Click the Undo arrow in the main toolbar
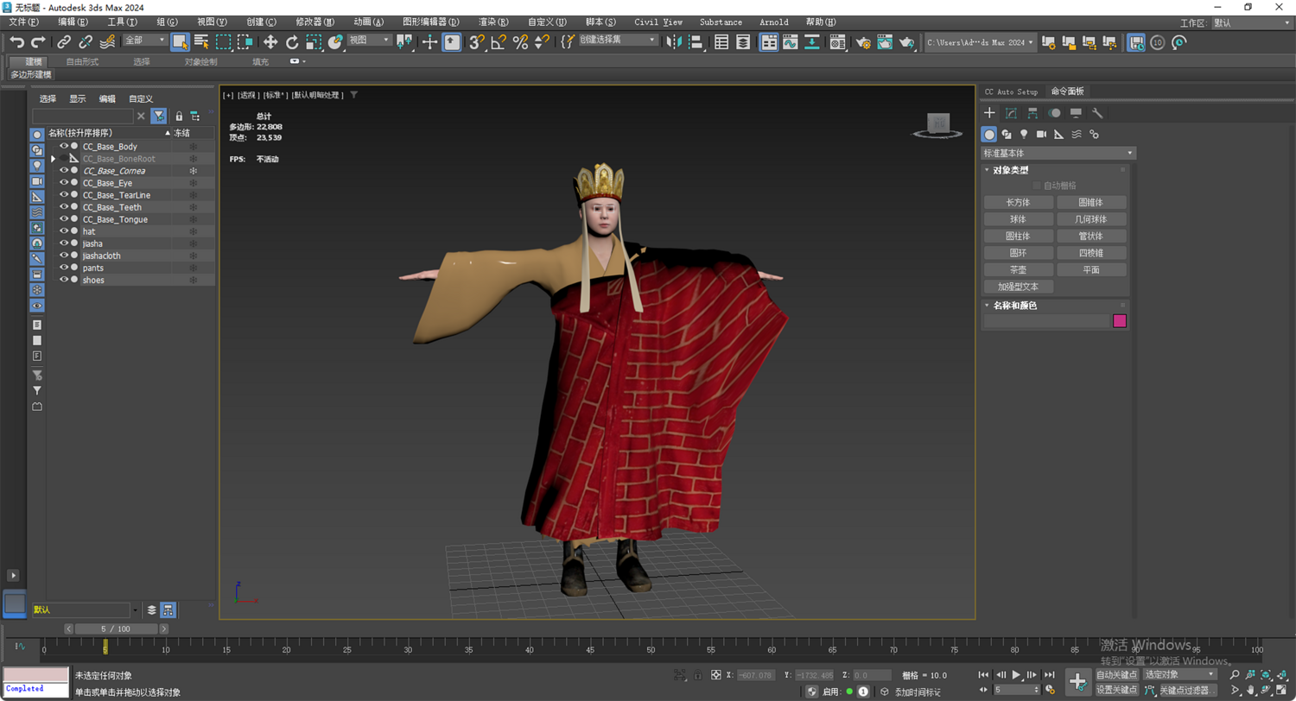Viewport: 1296px width, 701px height. coord(16,41)
